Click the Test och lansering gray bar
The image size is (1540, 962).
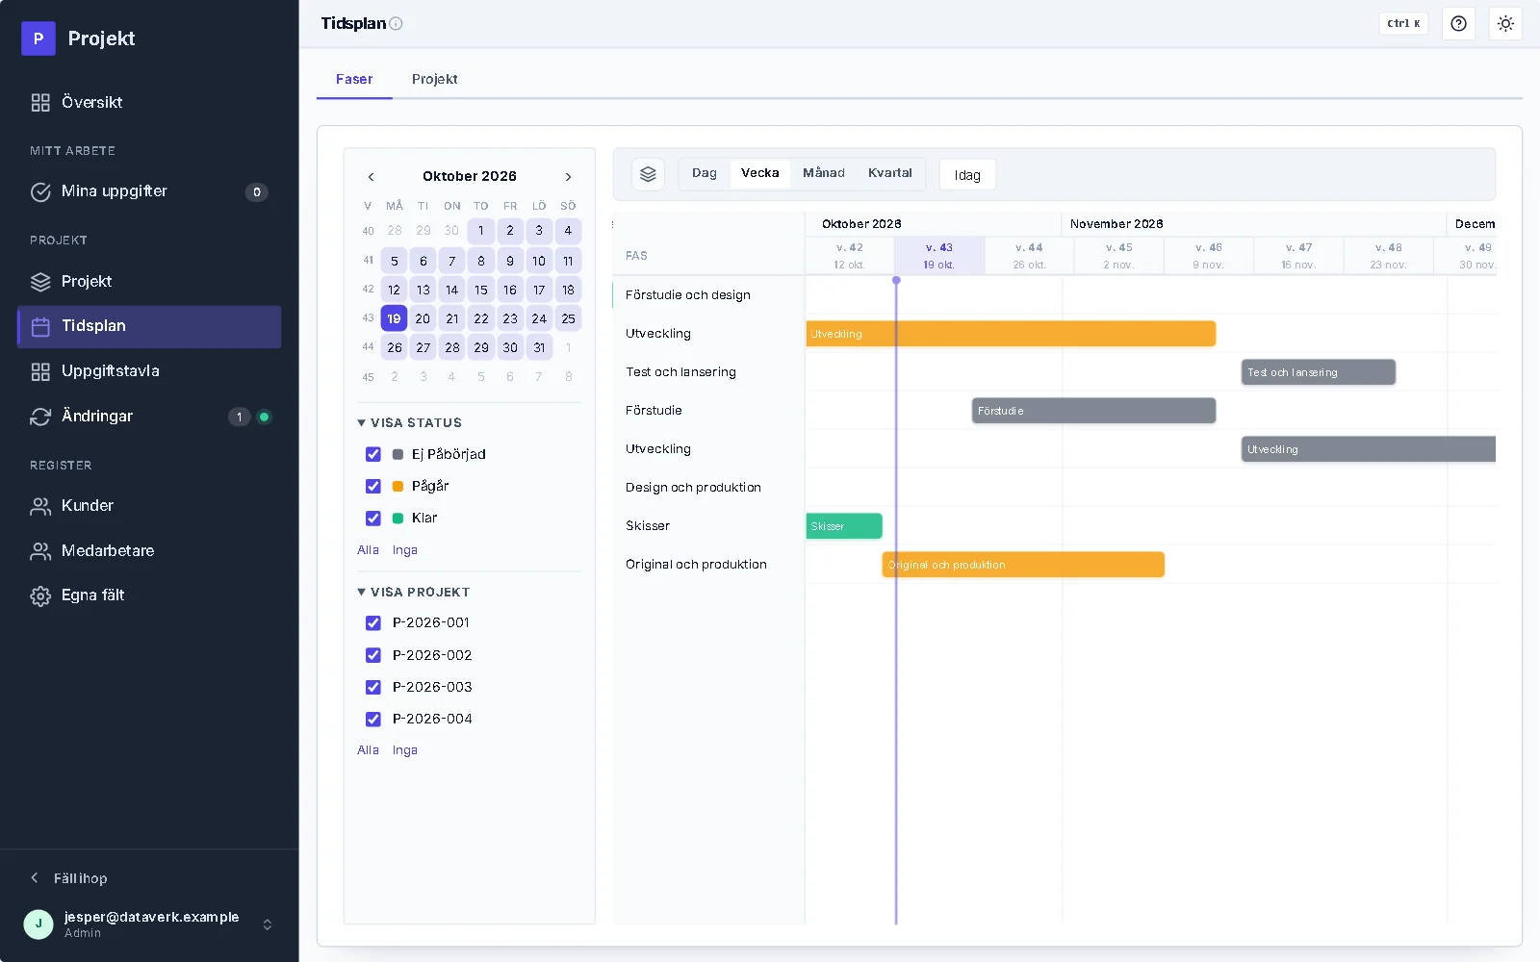click(1319, 372)
